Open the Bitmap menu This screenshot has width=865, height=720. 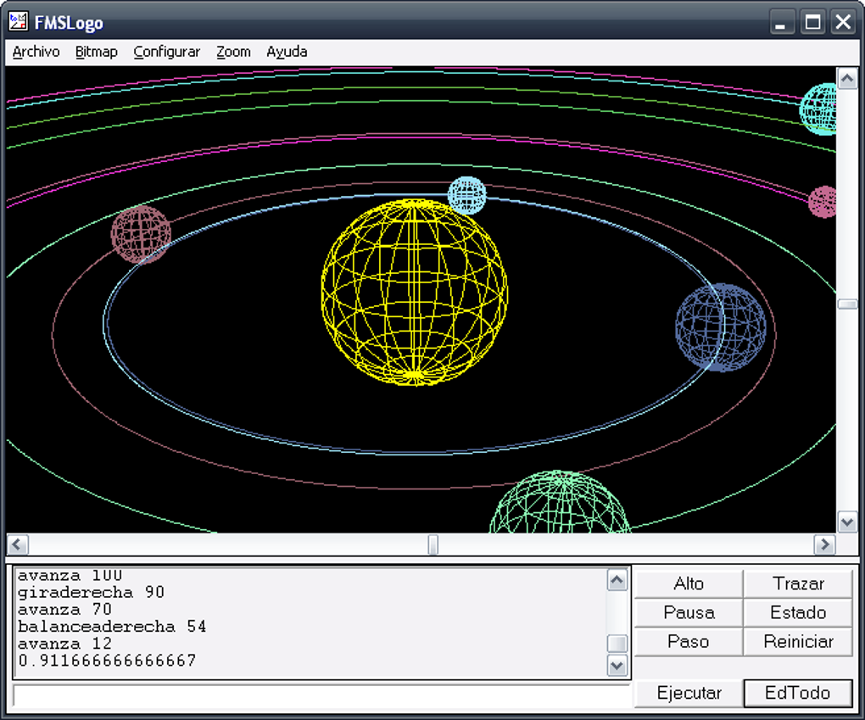pyautogui.click(x=96, y=52)
